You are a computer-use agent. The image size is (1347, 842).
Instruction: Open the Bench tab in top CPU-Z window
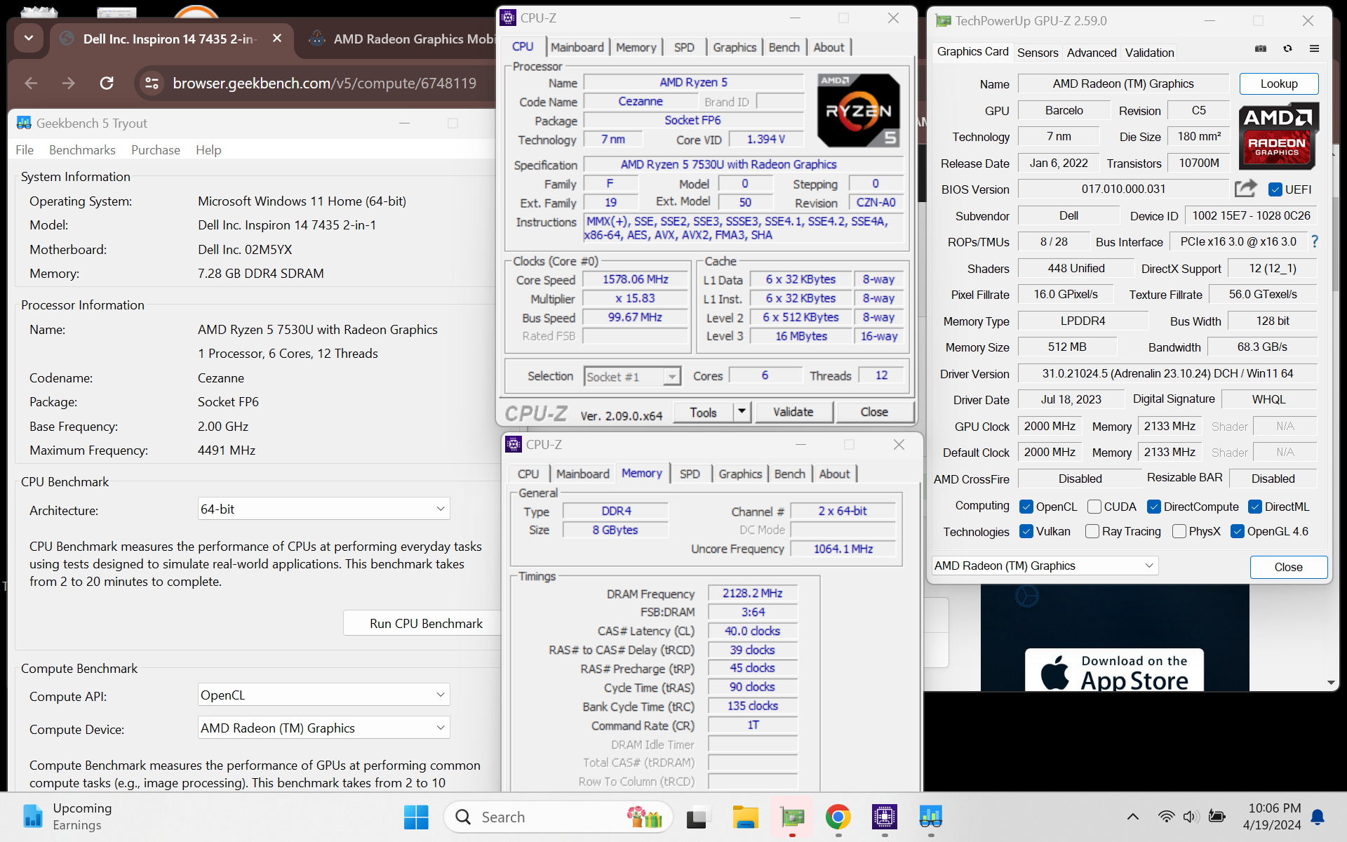784,47
